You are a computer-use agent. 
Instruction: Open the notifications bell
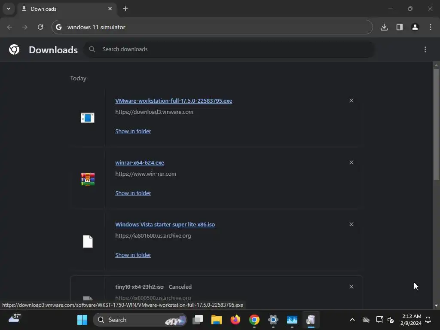(428, 320)
